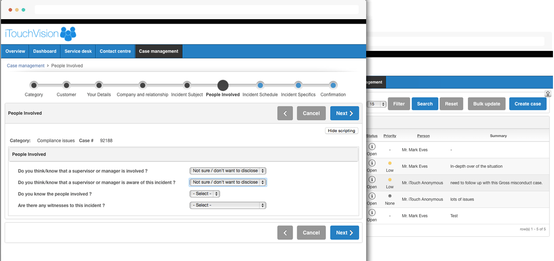Open info icon for the 'Test' case row

pos(372,213)
